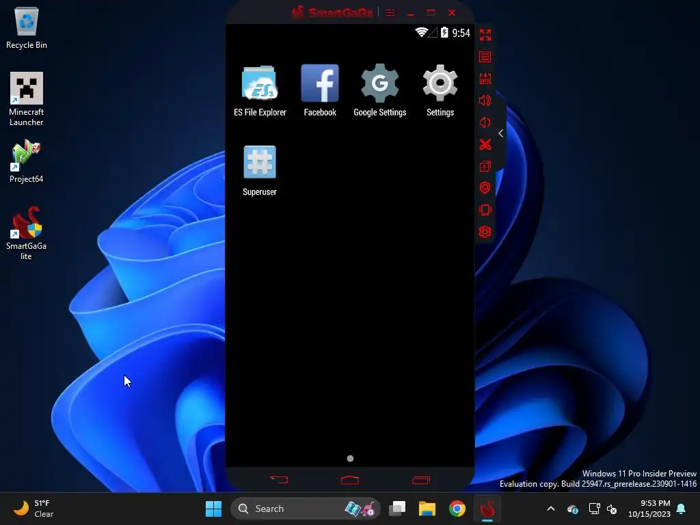Check Android Wi-Fi status icon
Image resolution: width=700 pixels, height=525 pixels.
[x=421, y=32]
